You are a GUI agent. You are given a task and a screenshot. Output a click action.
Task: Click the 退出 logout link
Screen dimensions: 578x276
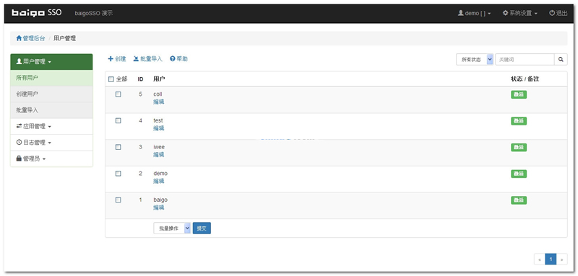558,13
